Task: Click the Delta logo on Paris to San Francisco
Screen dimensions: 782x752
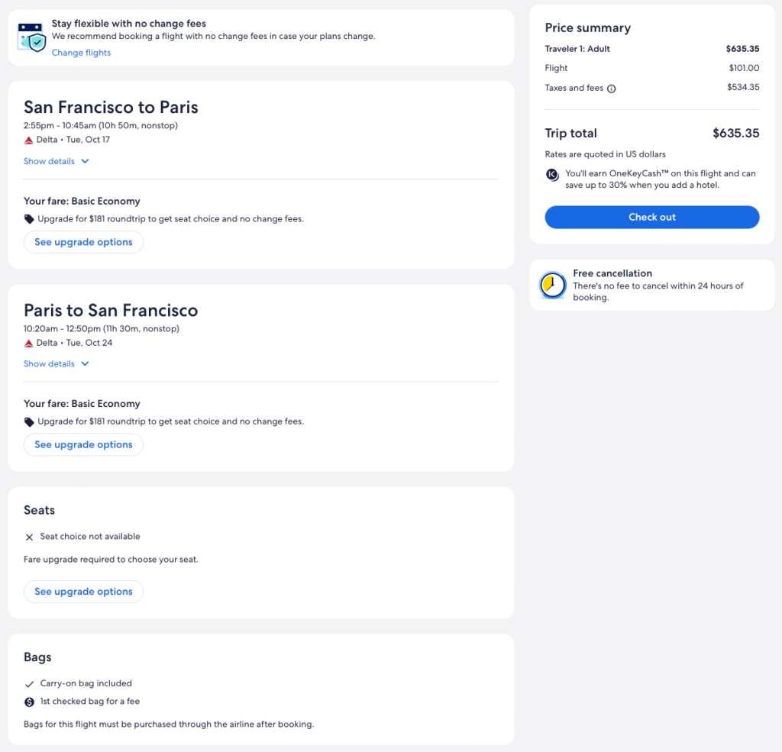Action: 29,344
